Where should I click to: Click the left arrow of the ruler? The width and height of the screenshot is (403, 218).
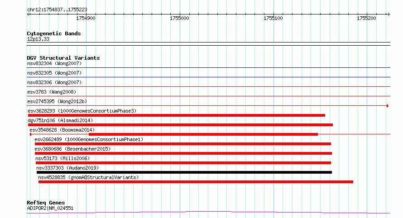point(29,14)
